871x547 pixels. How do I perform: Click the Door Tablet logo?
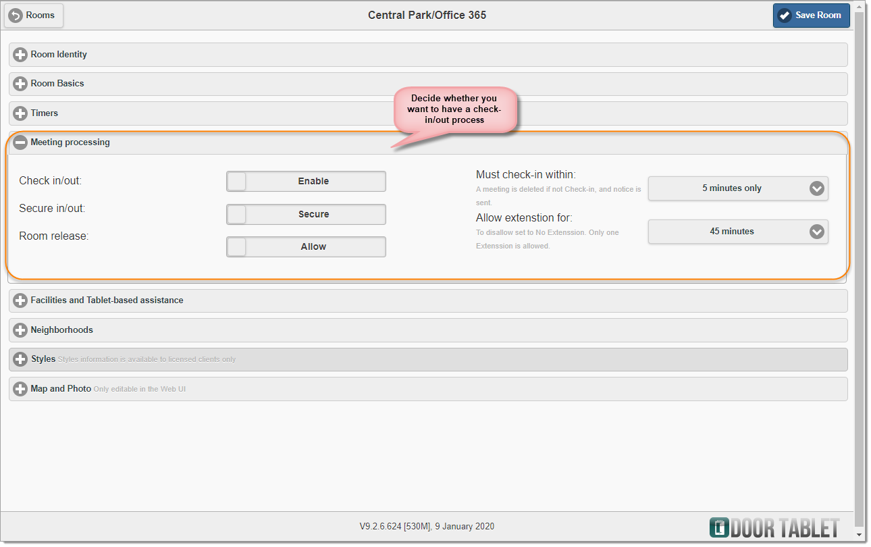774,527
